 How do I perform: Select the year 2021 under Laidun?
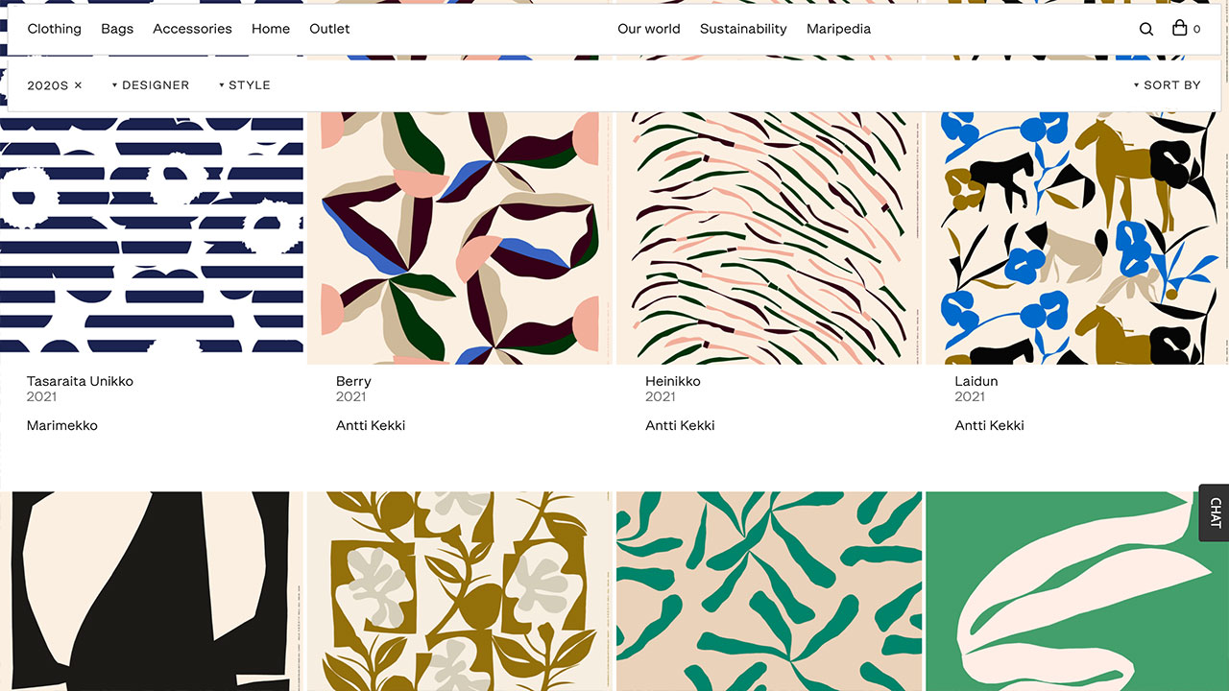coord(969,396)
